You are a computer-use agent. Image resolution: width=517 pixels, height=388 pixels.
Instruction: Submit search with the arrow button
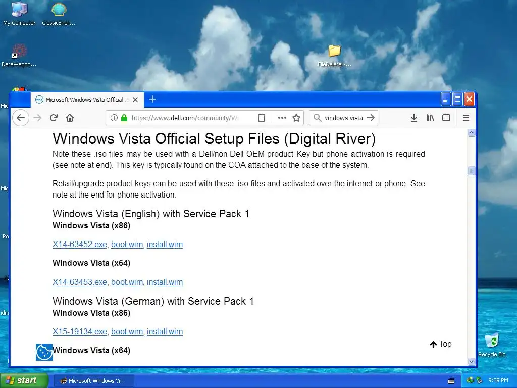click(371, 118)
